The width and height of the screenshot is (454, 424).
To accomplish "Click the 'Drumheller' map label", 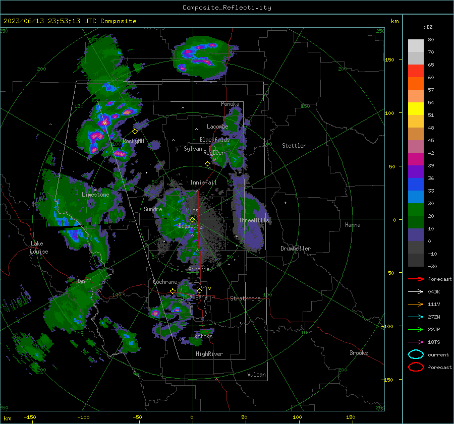I will pos(296,249).
